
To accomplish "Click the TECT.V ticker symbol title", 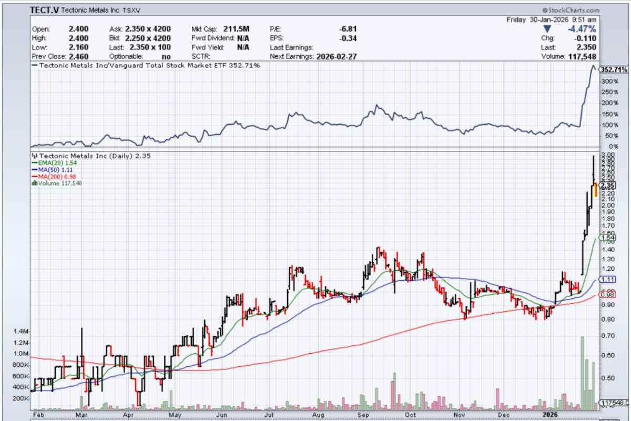I will pos(44,10).
